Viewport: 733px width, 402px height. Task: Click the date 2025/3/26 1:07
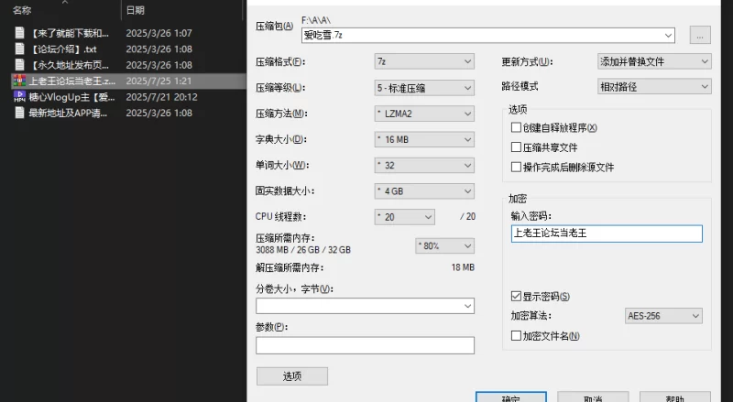(x=159, y=33)
